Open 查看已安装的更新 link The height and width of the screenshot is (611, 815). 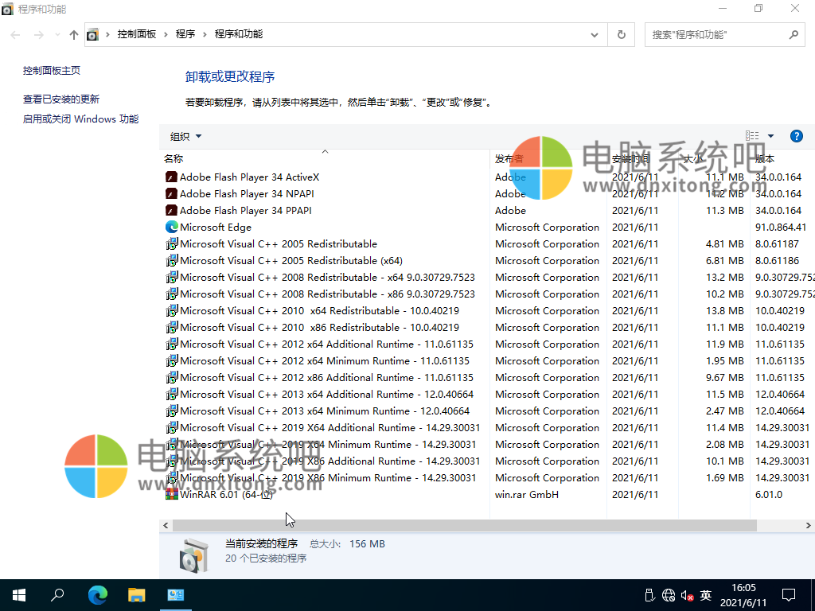tap(60, 99)
